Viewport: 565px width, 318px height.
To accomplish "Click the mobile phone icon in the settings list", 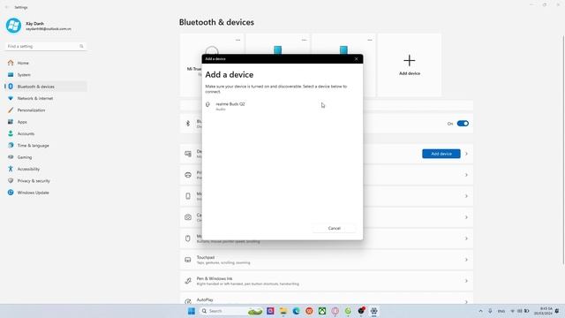I will pos(188,196).
